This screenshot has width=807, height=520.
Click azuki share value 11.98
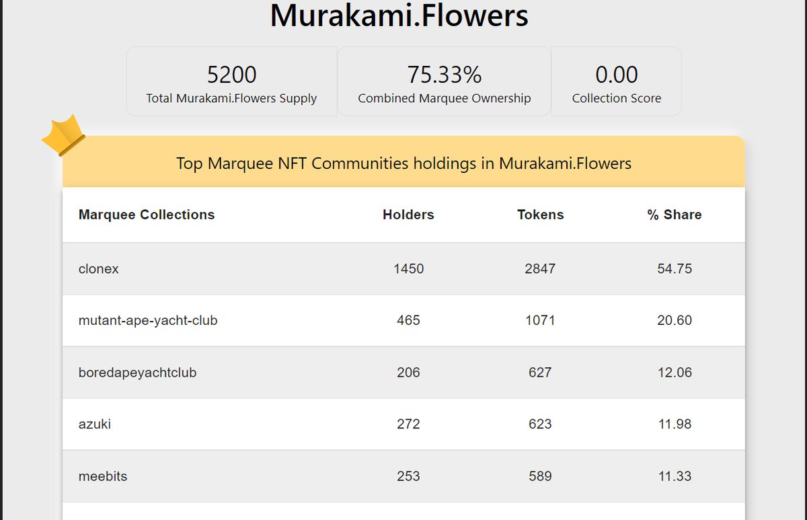click(x=675, y=424)
